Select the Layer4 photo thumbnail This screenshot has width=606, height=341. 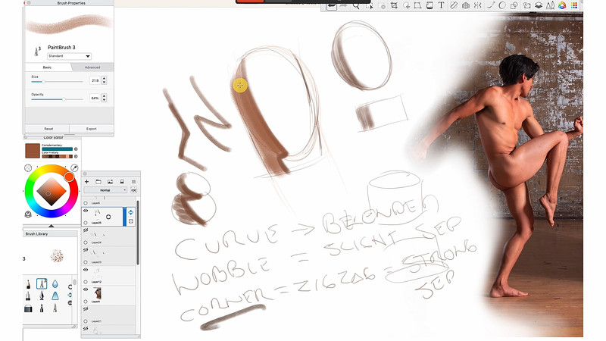click(98, 293)
